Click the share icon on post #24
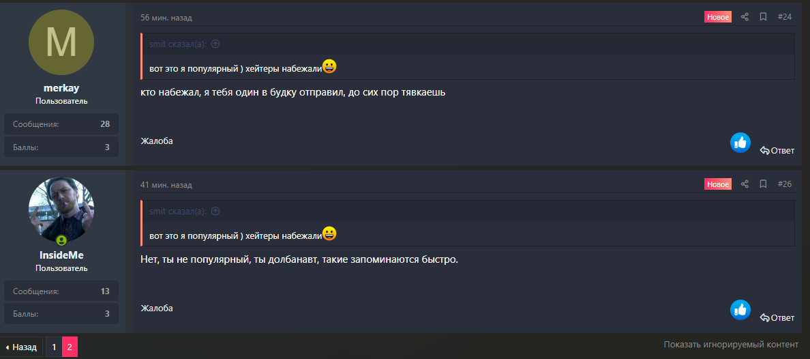The image size is (810, 359). point(745,17)
